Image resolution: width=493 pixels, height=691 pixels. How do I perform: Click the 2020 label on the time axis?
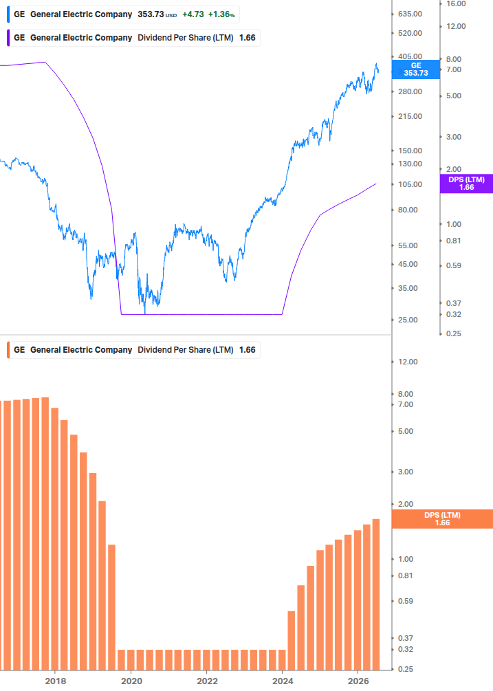[x=131, y=681]
